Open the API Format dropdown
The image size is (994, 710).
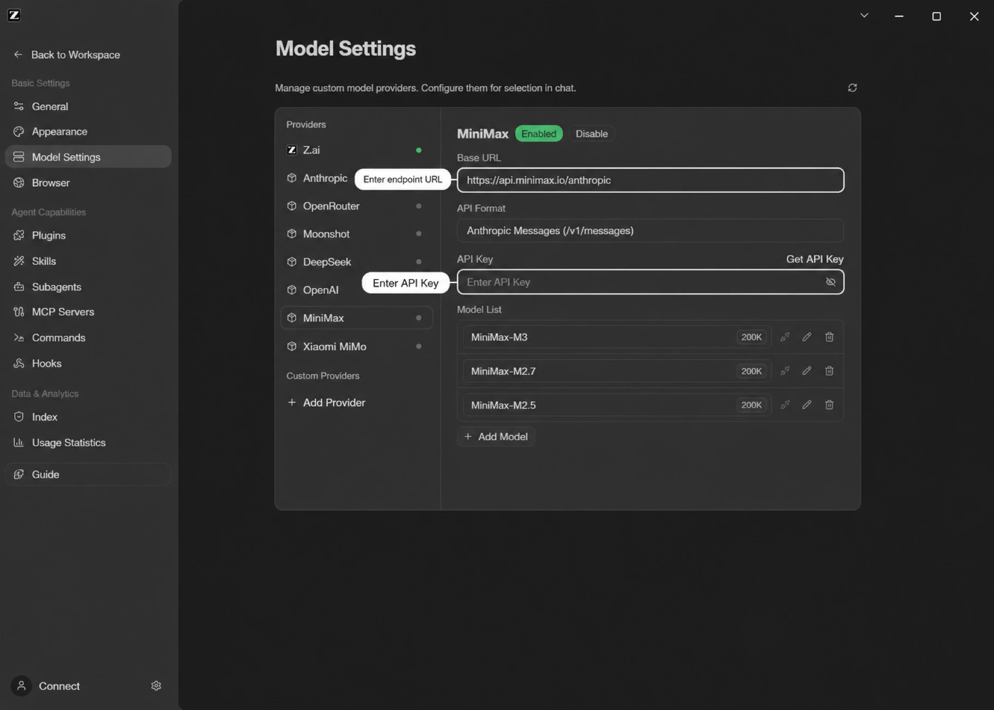pos(650,230)
